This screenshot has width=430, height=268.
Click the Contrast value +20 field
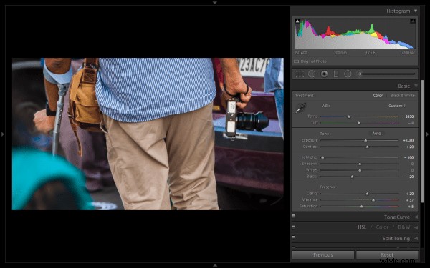coord(410,147)
